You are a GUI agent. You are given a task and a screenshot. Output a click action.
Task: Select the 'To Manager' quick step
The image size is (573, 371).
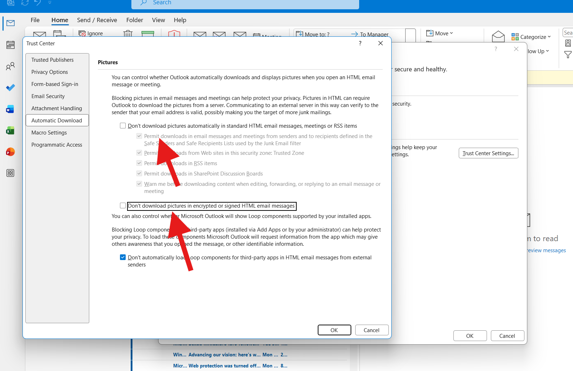[x=370, y=34]
